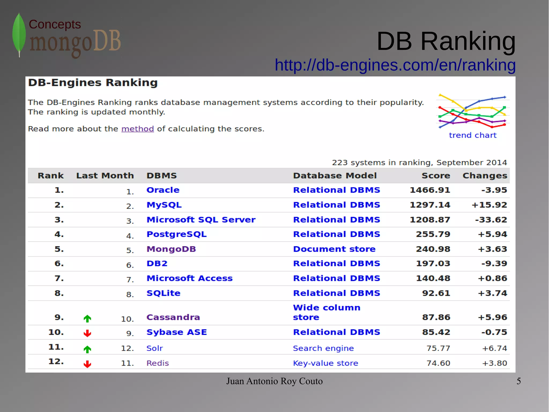Select the change value +15.92
This screenshot has width=549, height=412.
[489, 205]
